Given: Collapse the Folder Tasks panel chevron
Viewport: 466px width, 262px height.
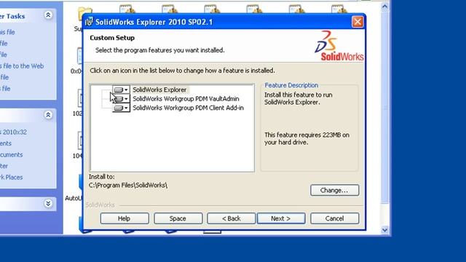Looking at the screenshot, I should coord(48,15).
